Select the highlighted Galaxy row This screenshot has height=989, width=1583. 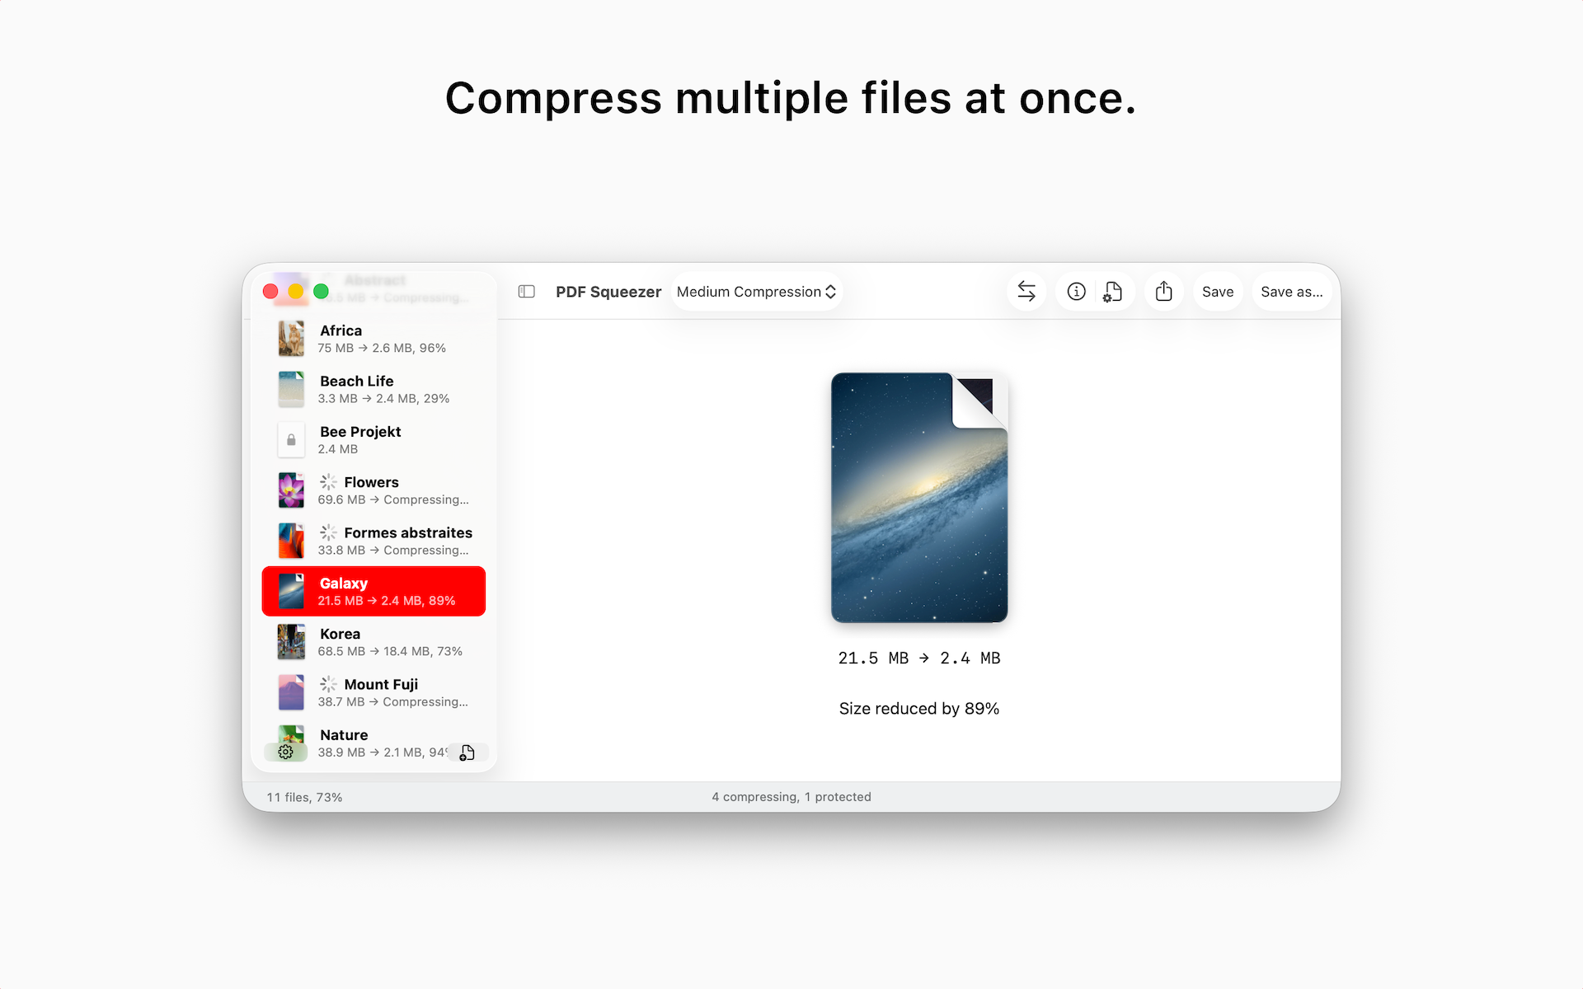(x=373, y=591)
